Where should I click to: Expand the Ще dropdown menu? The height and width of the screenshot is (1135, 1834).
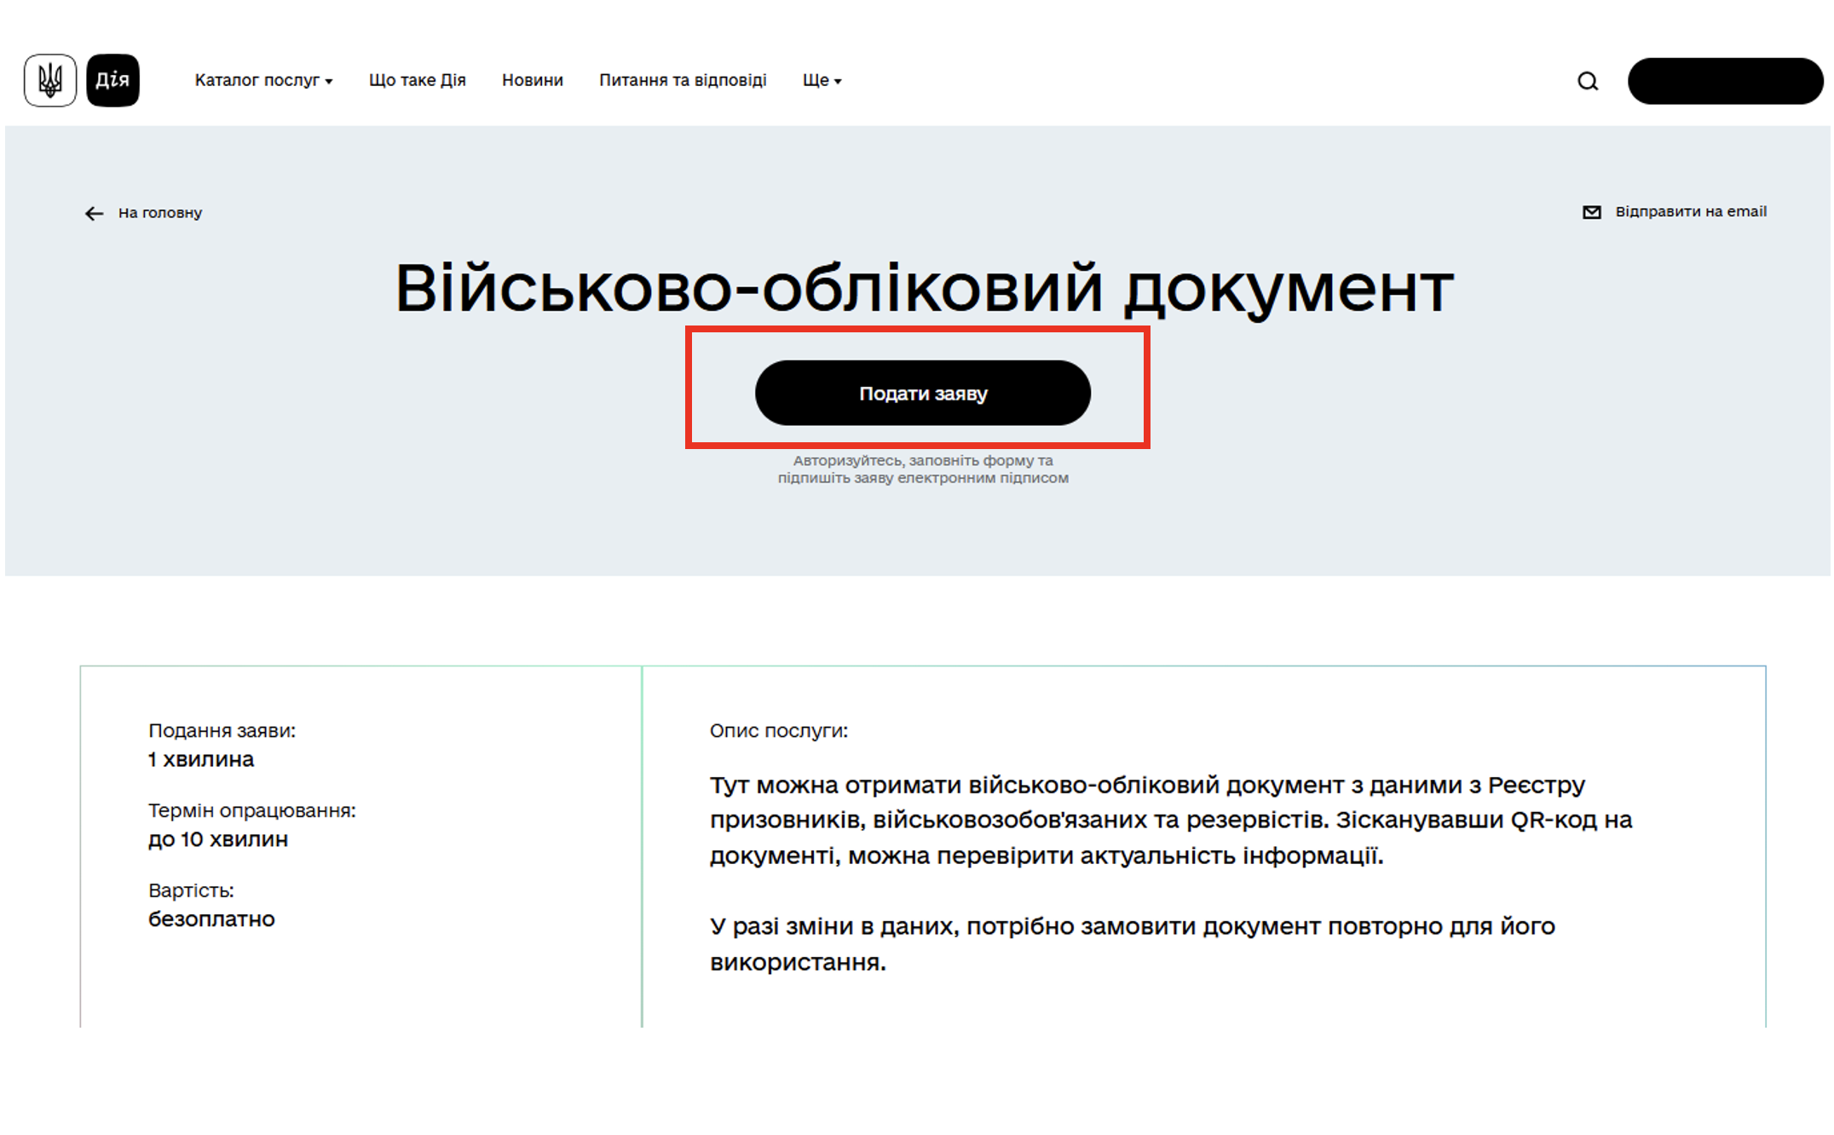(822, 80)
